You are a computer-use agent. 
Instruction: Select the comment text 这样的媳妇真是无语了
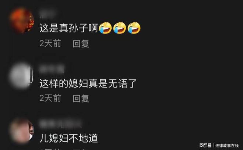[x=88, y=83]
